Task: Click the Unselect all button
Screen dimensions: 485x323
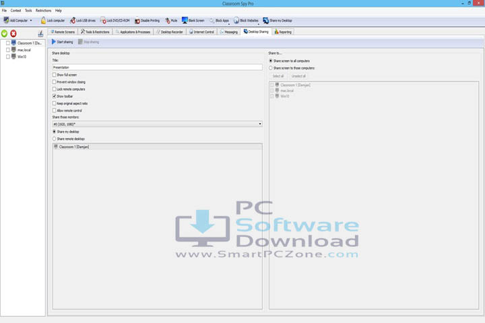Action: tap(298, 76)
